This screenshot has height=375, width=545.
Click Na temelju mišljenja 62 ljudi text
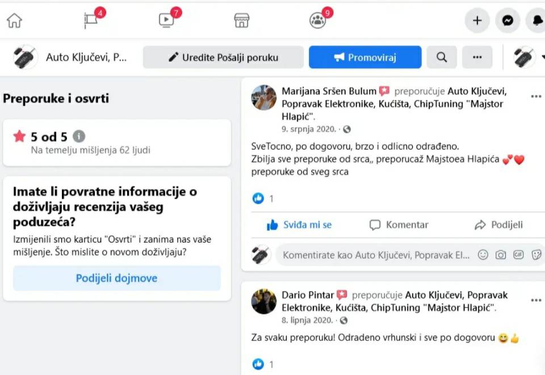point(90,150)
